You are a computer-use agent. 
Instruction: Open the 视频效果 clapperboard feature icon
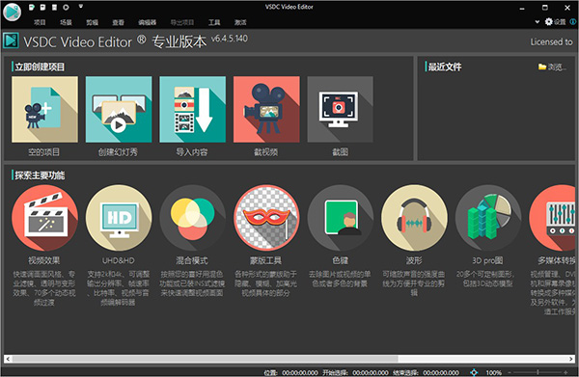(44, 218)
